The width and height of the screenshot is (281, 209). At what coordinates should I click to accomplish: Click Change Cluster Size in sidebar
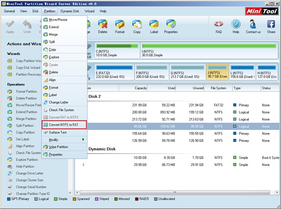(29, 180)
